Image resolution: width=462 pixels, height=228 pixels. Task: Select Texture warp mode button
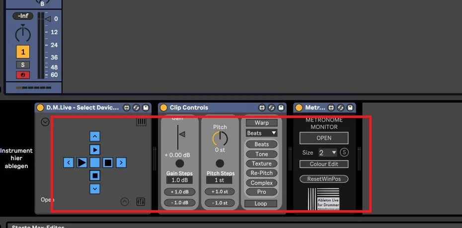point(262,164)
